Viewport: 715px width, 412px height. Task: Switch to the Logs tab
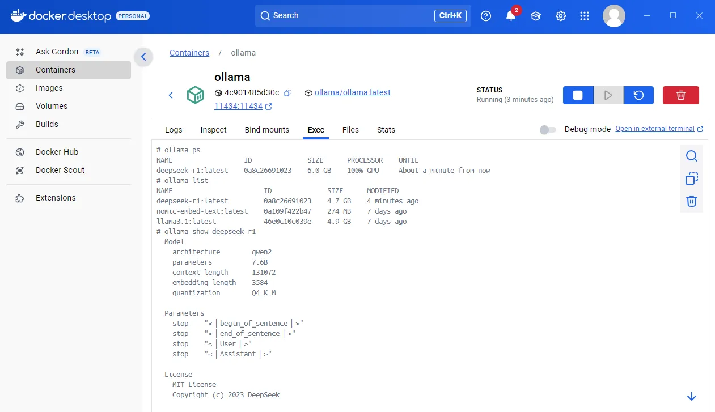point(174,130)
